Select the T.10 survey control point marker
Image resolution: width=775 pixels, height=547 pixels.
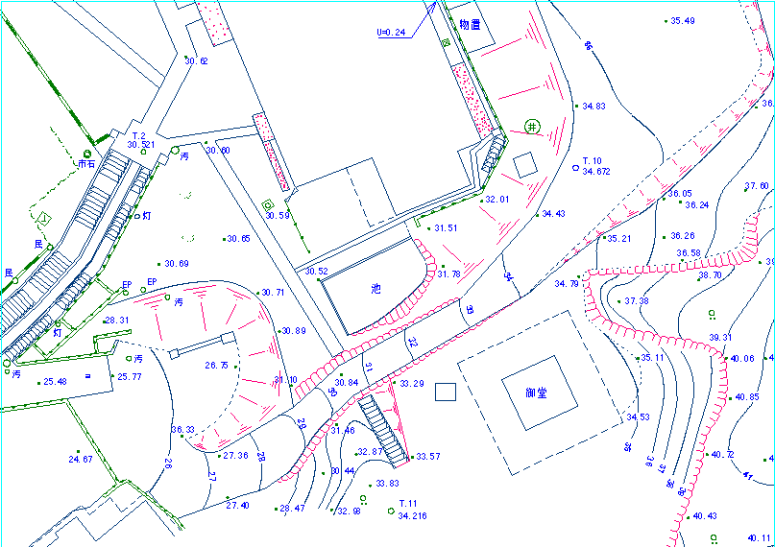tap(575, 167)
